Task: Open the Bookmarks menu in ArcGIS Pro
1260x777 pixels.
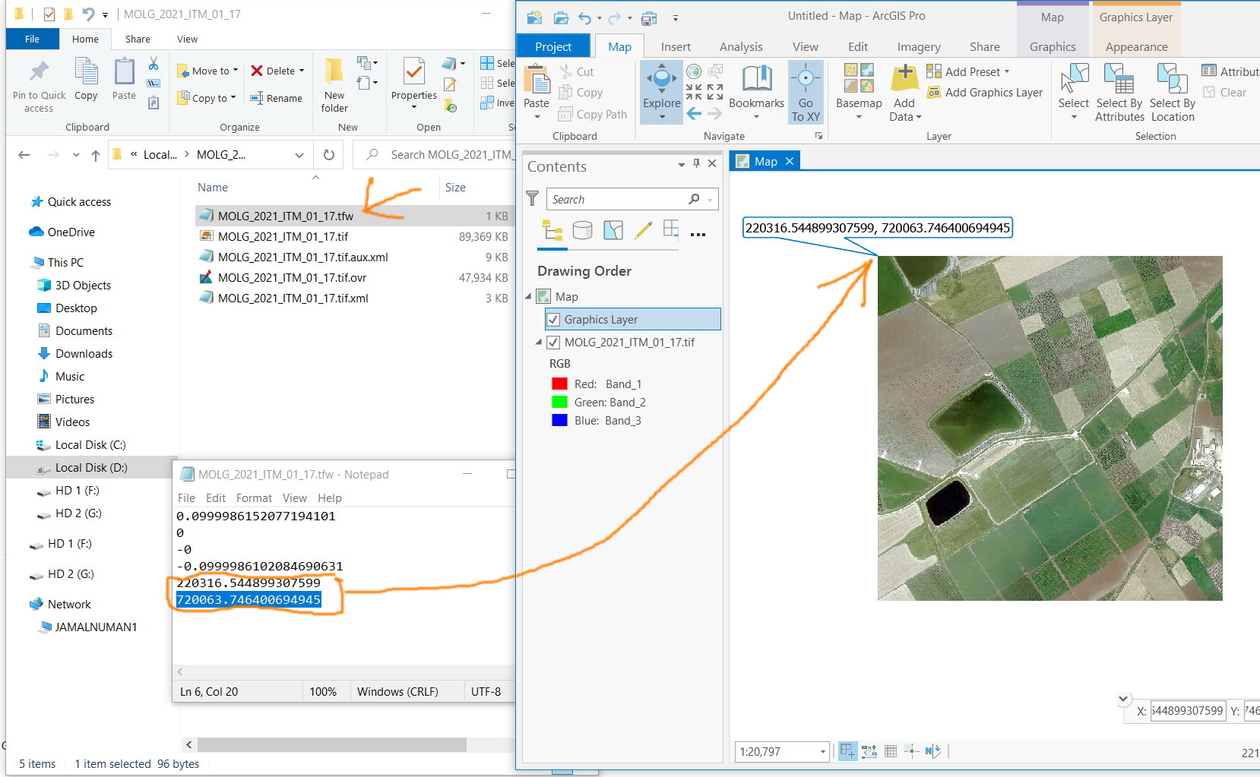Action: tap(756, 92)
